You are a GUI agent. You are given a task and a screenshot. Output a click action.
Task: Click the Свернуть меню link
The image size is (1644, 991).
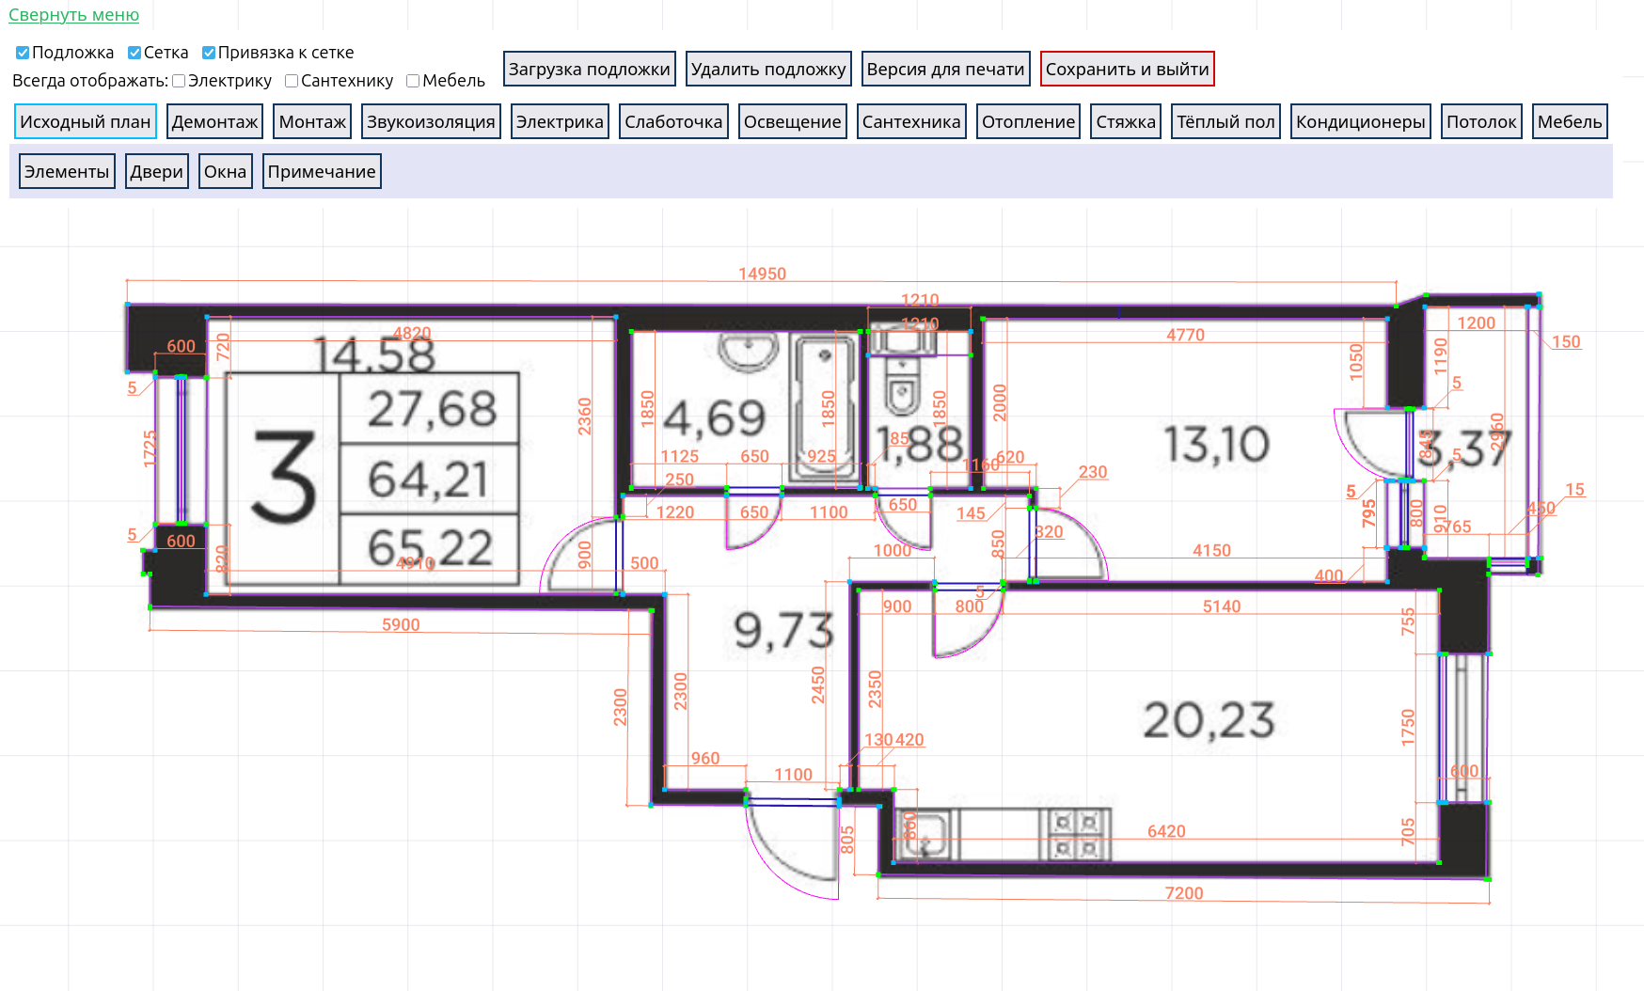coord(73,15)
